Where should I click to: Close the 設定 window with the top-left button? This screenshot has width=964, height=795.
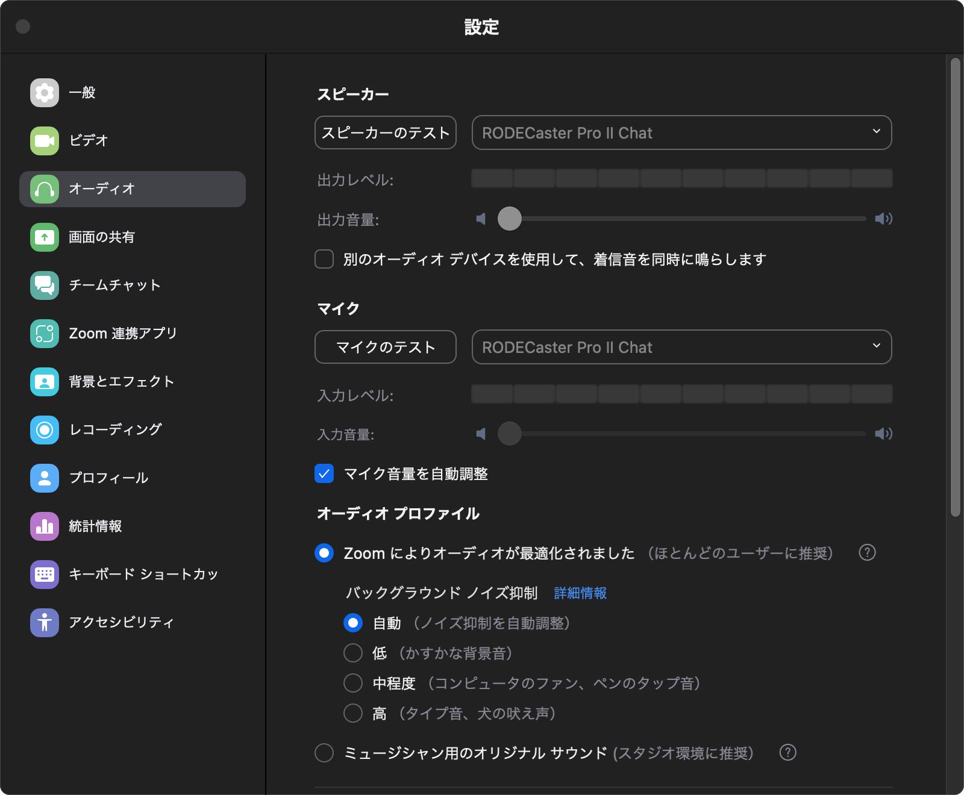(23, 26)
